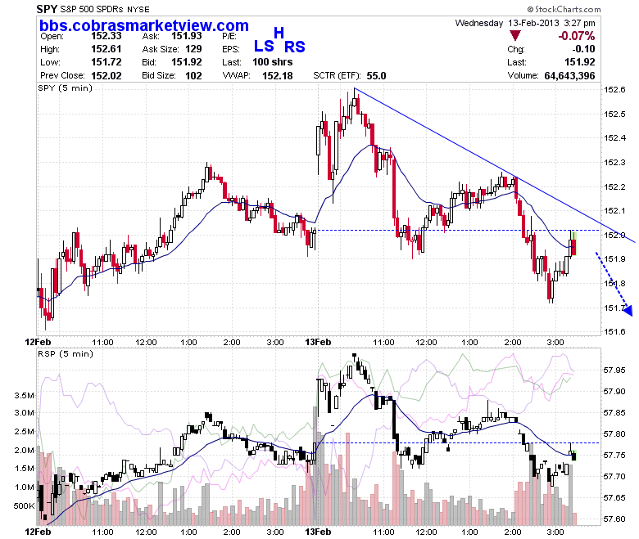This screenshot has width=639, height=539.
Task: Select the Low value 151.72
Action: pos(106,62)
